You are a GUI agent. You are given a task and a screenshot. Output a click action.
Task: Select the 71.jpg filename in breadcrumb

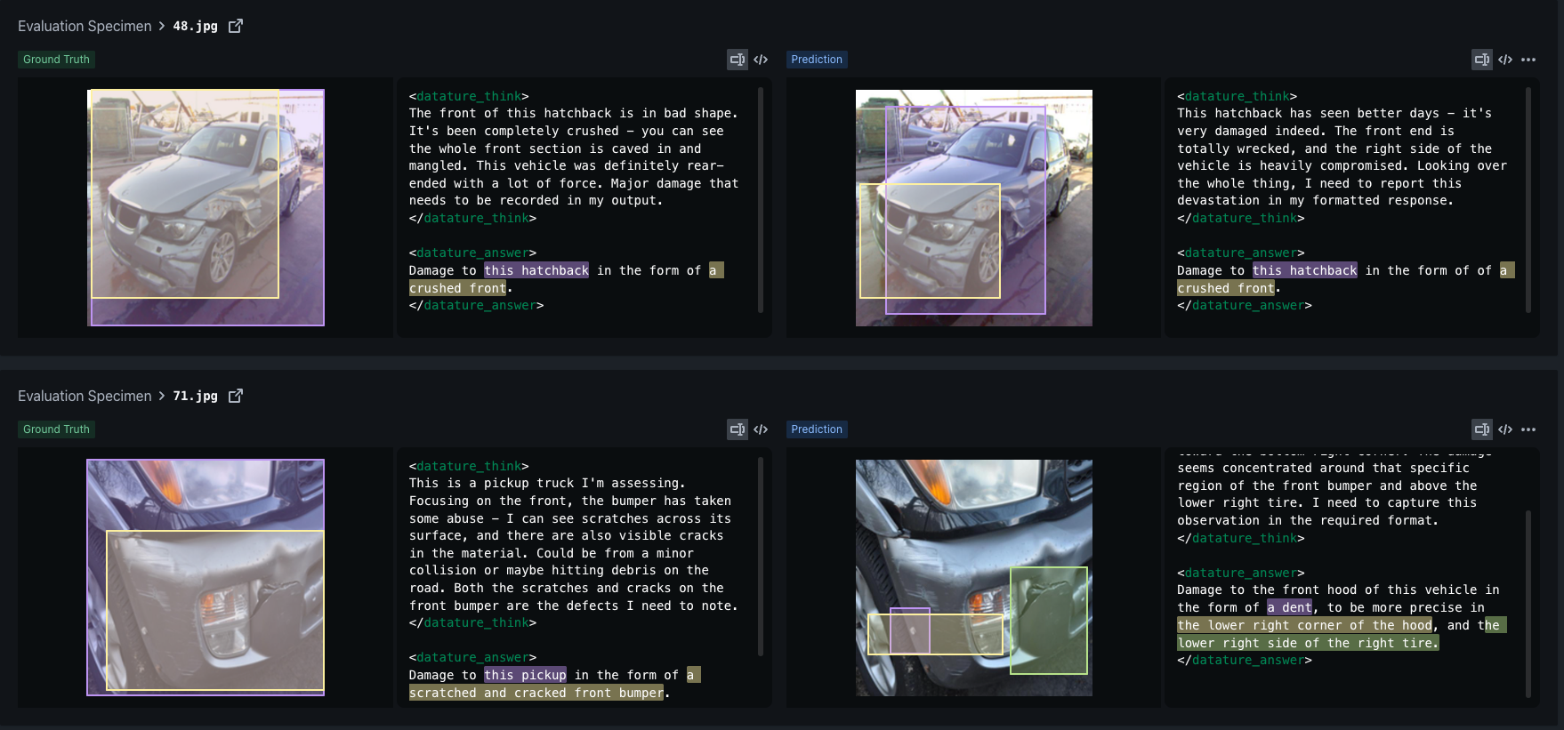tap(195, 396)
